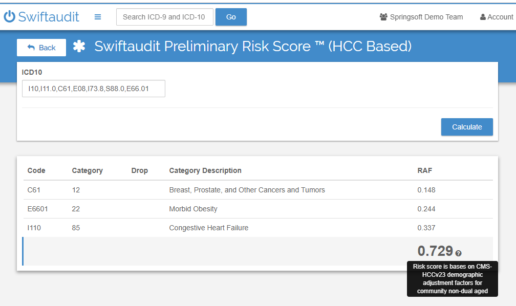Click the RAF column header
Image resolution: width=516 pixels, height=306 pixels.
click(x=425, y=170)
